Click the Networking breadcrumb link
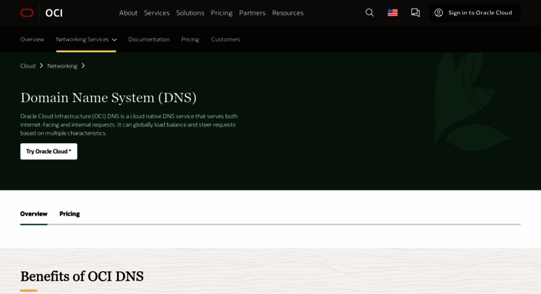 [x=62, y=66]
